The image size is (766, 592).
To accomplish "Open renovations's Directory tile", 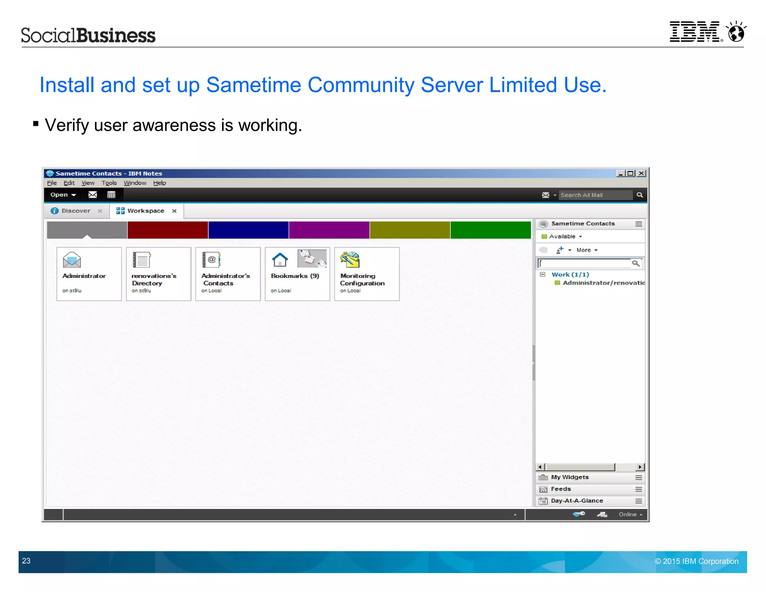I will pos(159,274).
